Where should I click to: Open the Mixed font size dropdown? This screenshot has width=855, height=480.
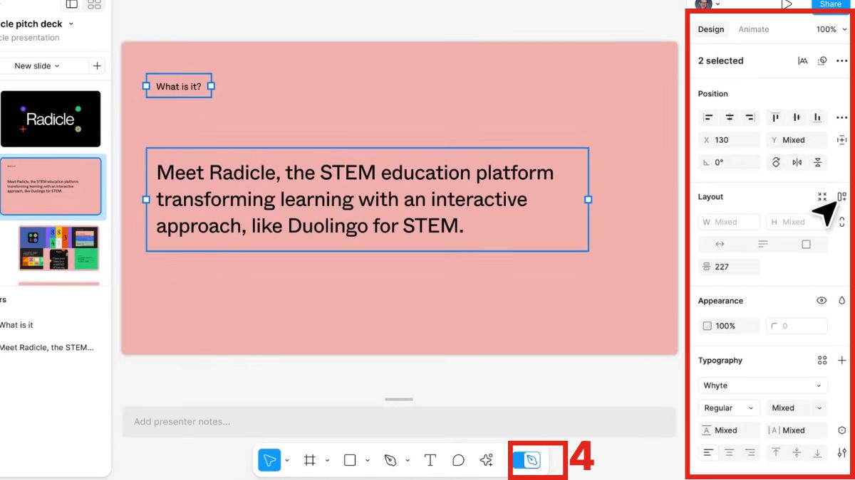[797, 407]
